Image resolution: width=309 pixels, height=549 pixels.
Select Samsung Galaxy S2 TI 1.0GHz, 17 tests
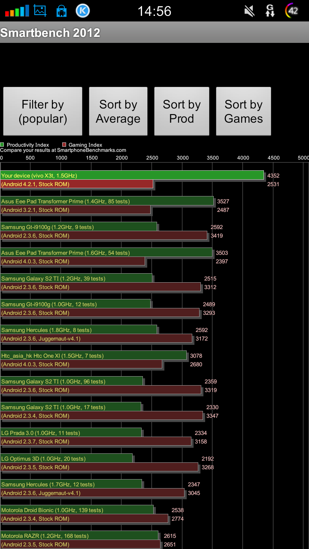71,407
